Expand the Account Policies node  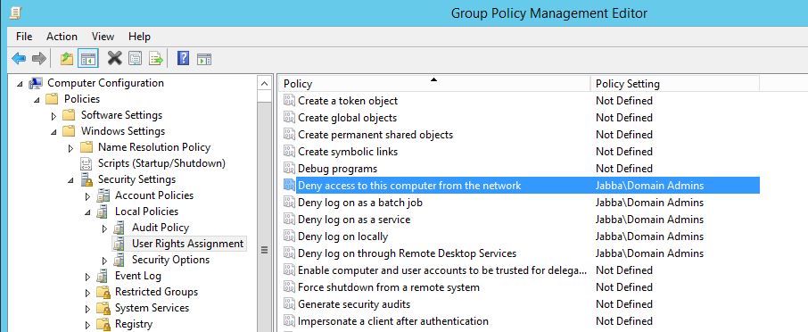coord(88,196)
